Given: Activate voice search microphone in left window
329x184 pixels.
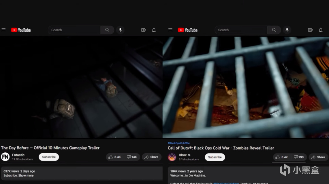Looking at the screenshot, I should click(x=120, y=30).
